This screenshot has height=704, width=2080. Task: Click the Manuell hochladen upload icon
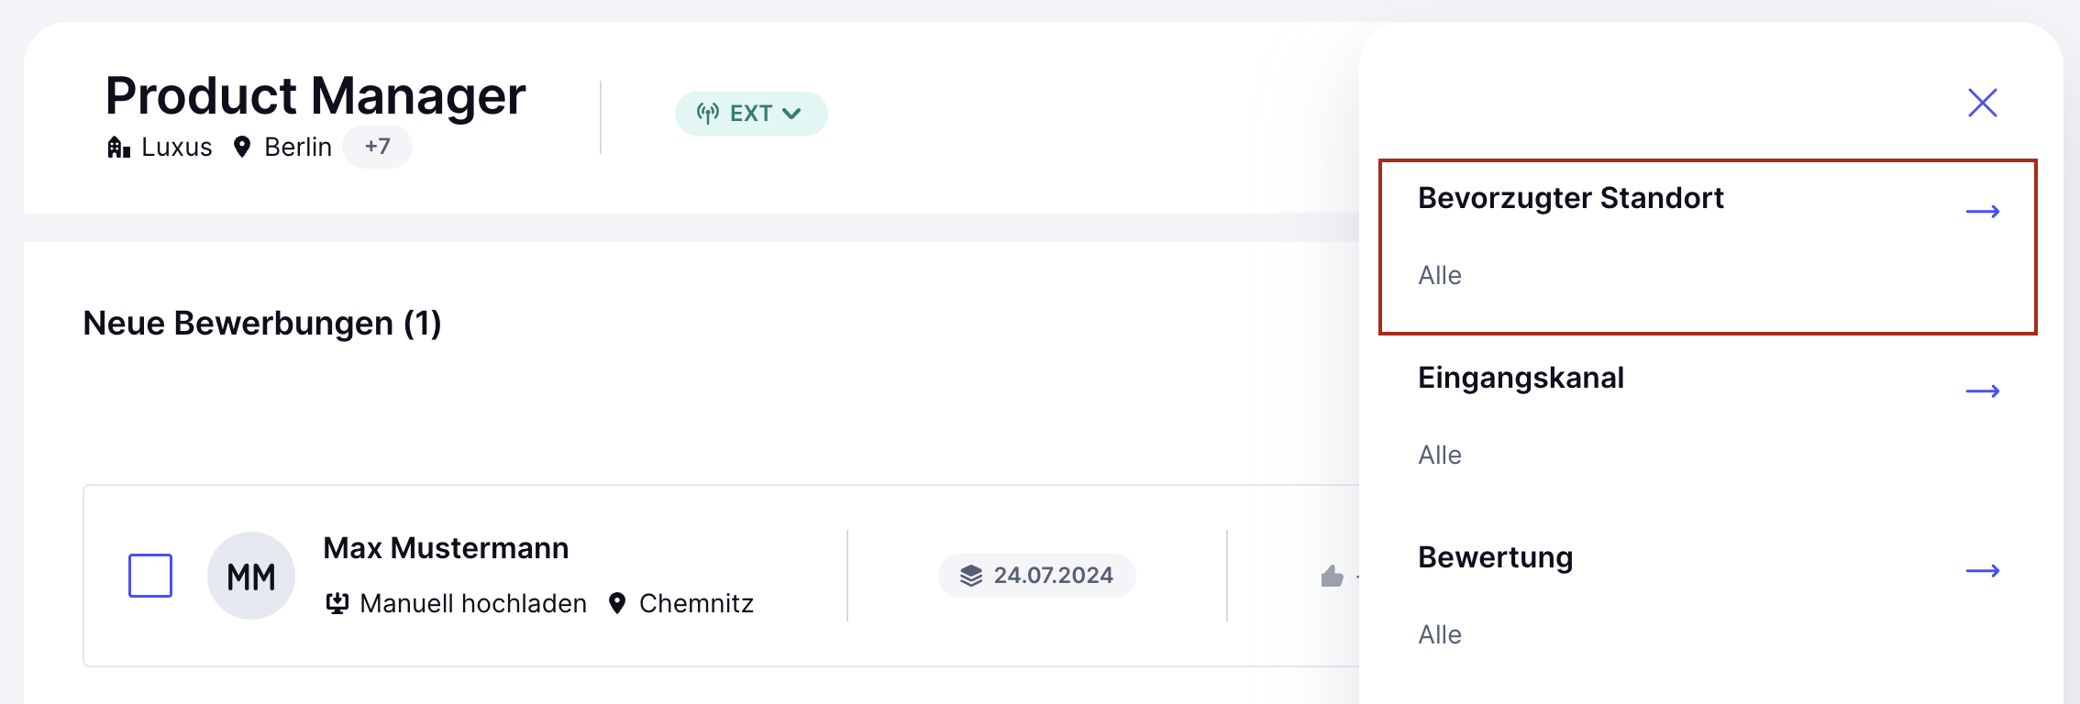(x=337, y=603)
